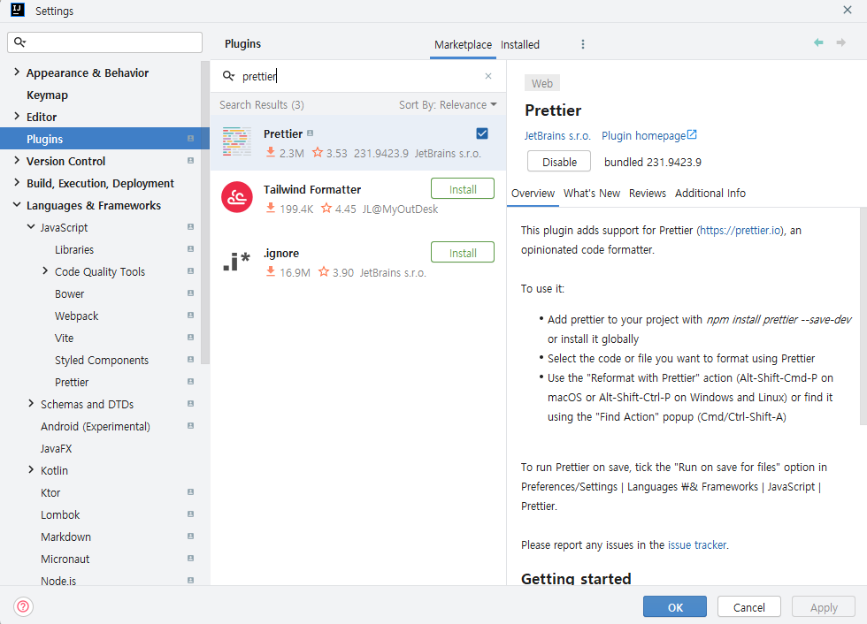Collapse the JavaScript tree node

coord(31,227)
